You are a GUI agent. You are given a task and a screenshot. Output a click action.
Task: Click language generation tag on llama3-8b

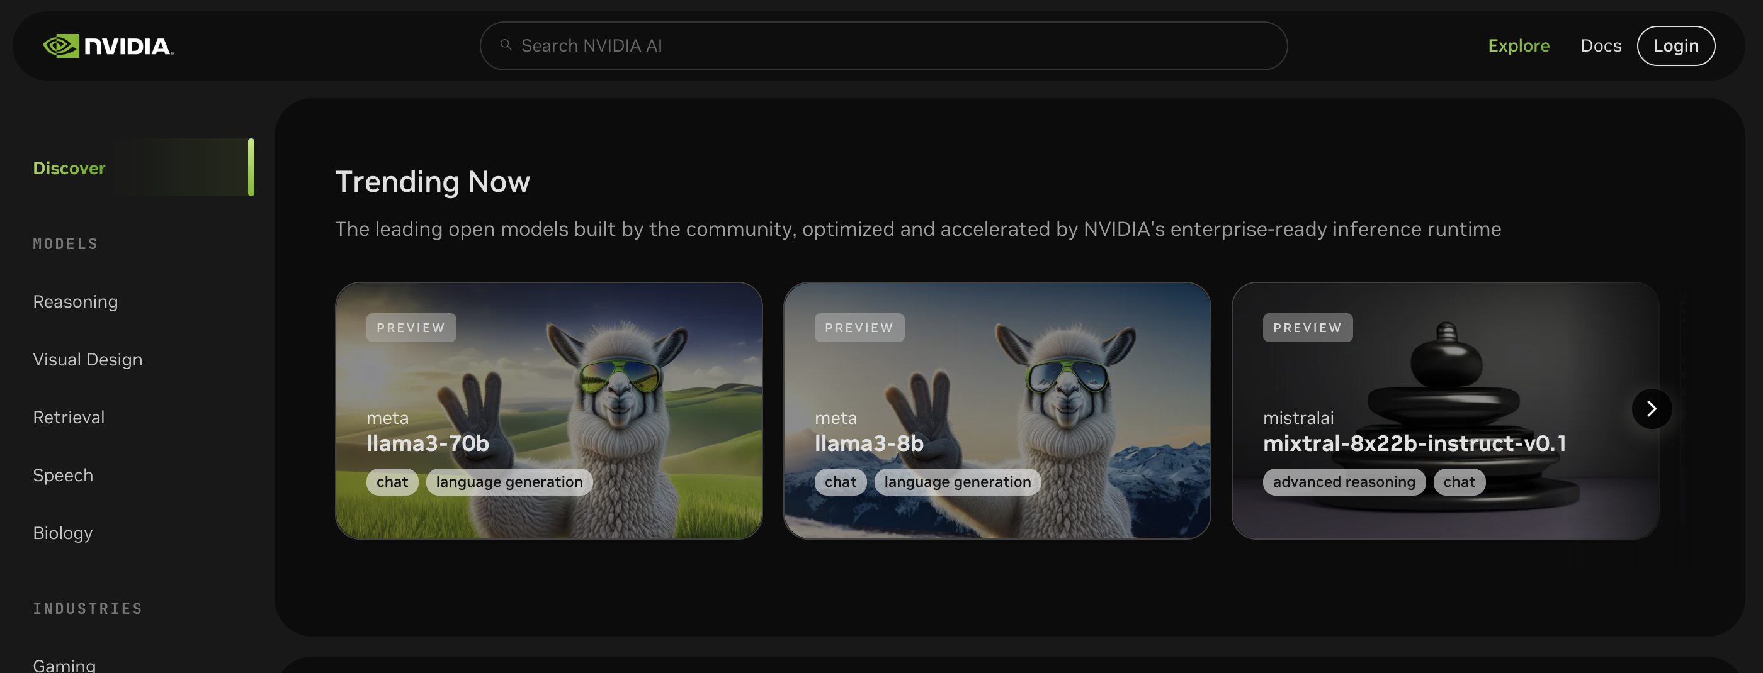point(958,482)
